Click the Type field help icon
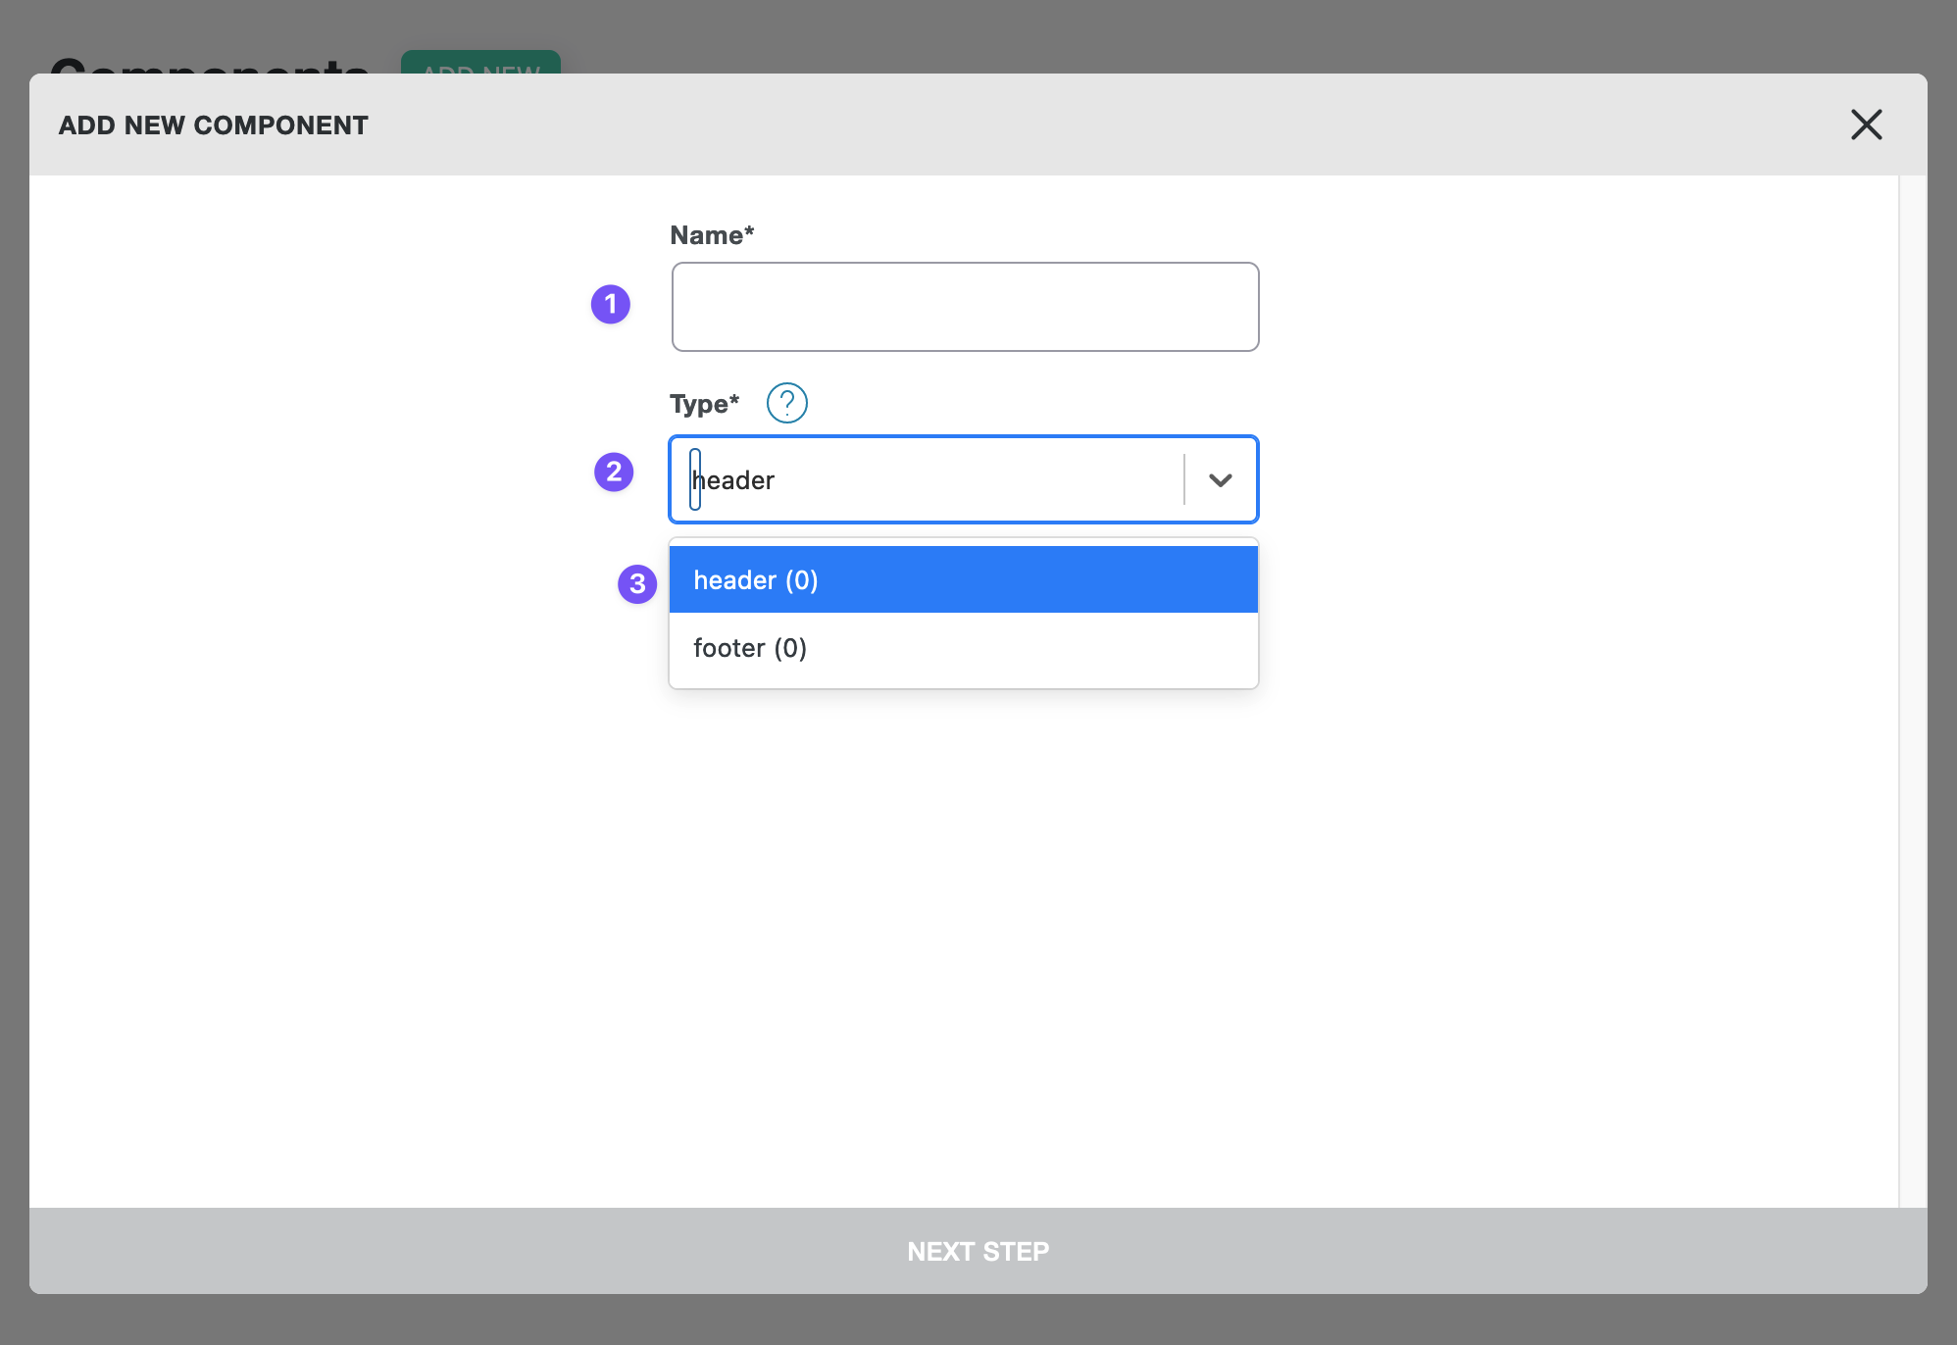This screenshot has width=1957, height=1345. (786, 403)
